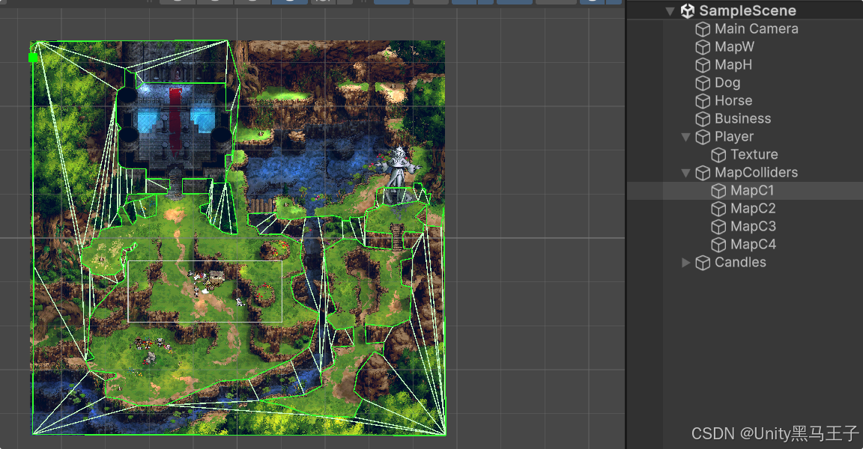This screenshot has height=449, width=863.
Task: Select the Horse label in the hierarchy
Action: coord(733,100)
